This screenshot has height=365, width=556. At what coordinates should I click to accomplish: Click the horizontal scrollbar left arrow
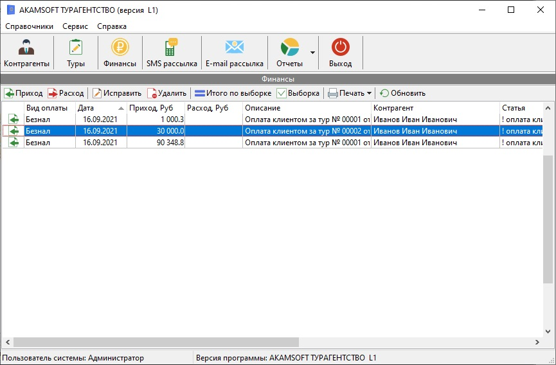coord(8,342)
